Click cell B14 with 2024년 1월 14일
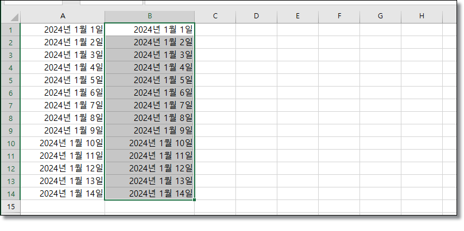This screenshot has height=231, width=464. [149, 194]
